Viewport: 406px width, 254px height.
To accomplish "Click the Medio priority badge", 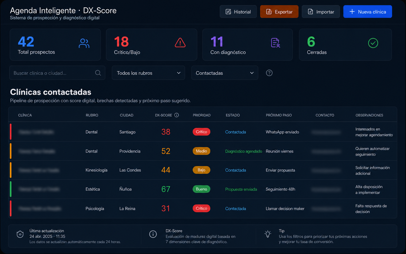I will tap(201, 151).
